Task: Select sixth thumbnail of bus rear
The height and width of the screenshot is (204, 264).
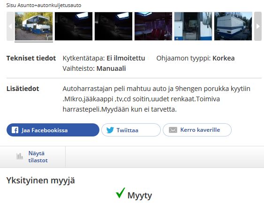Action: (x=233, y=26)
